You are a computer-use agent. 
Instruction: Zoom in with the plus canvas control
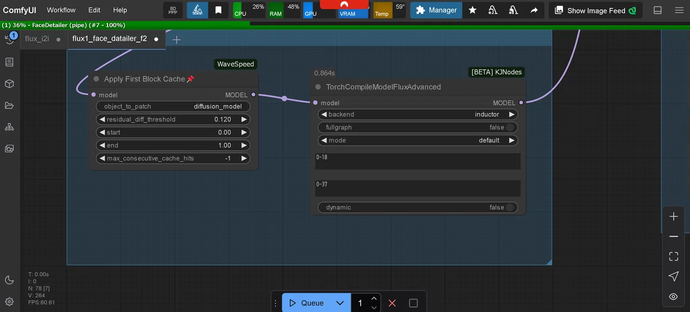[x=674, y=216]
